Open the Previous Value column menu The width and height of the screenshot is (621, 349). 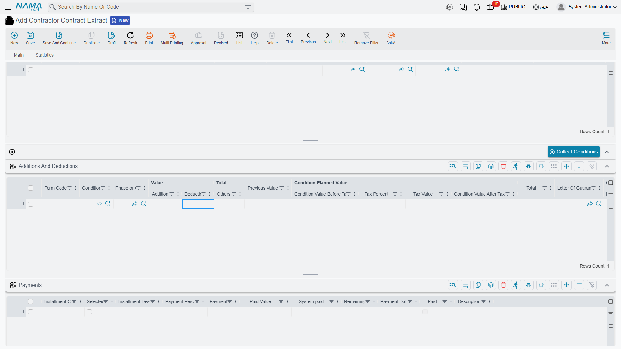[x=288, y=188]
